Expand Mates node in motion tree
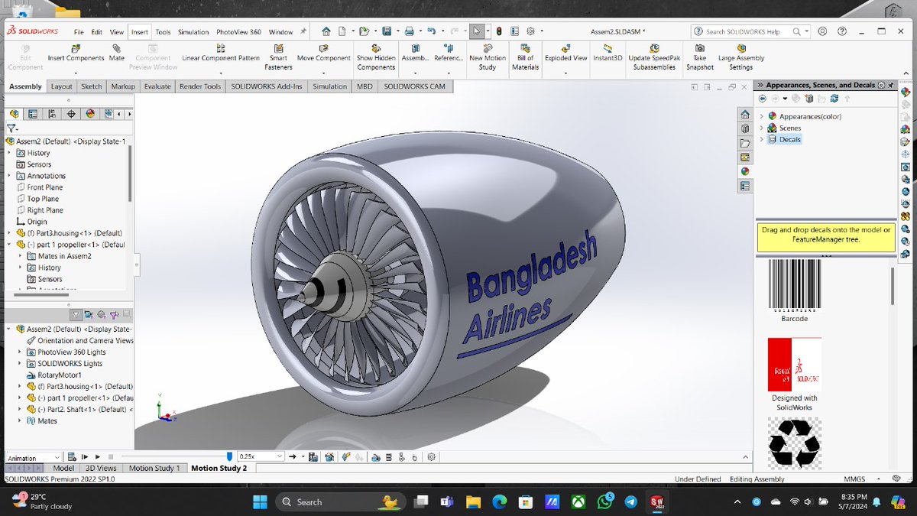The height and width of the screenshot is (516, 917). [x=20, y=420]
